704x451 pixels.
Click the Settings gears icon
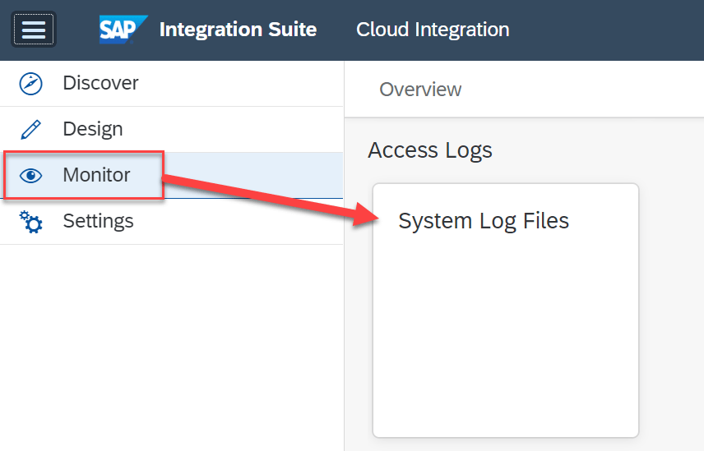[30, 222]
